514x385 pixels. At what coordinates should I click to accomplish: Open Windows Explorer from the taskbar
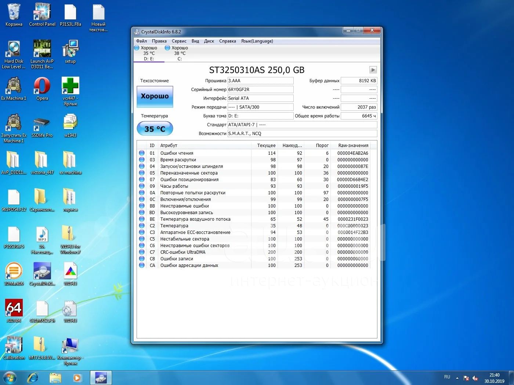point(55,378)
